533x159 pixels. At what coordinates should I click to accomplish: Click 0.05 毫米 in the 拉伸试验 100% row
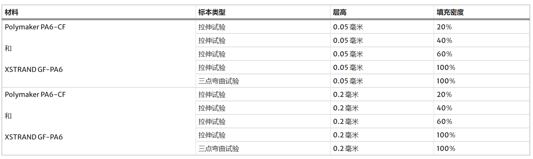tap(348, 68)
